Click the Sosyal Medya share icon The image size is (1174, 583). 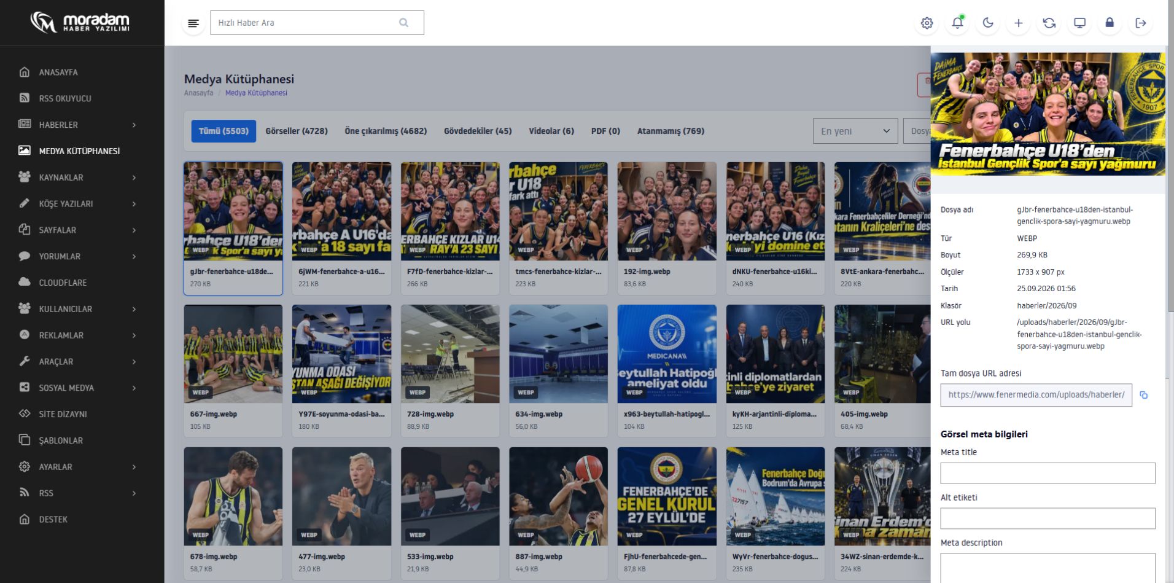[25, 388]
